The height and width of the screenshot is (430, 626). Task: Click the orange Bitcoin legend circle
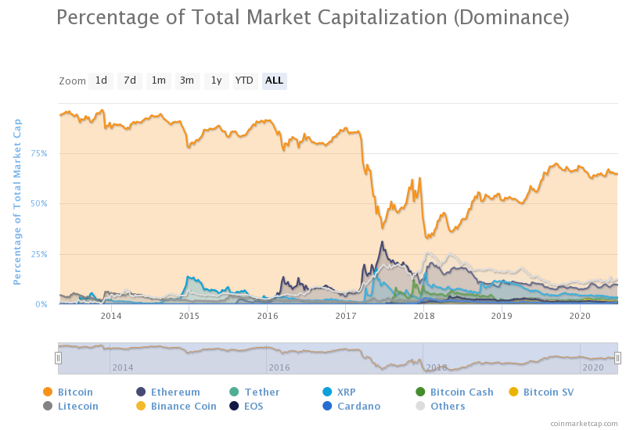(x=48, y=392)
